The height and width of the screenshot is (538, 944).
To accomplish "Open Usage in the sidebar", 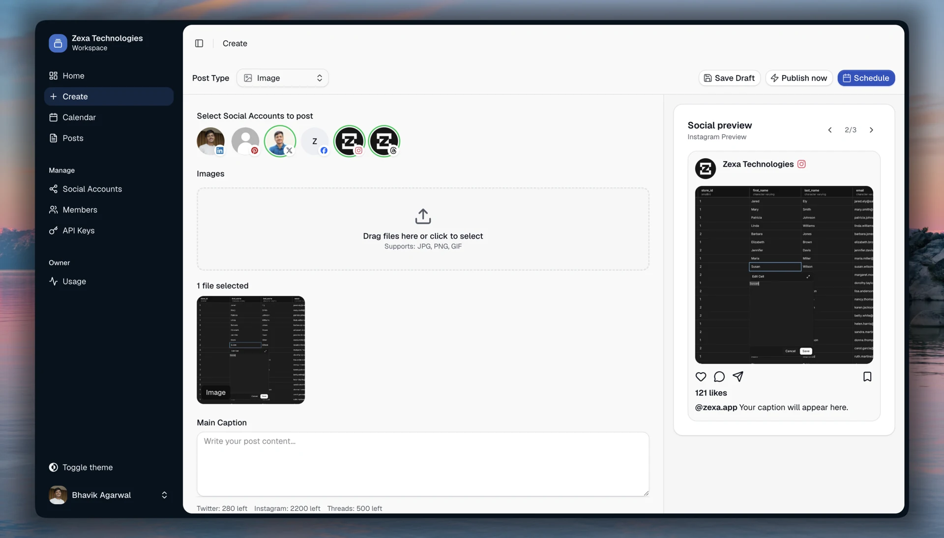I will (109, 282).
